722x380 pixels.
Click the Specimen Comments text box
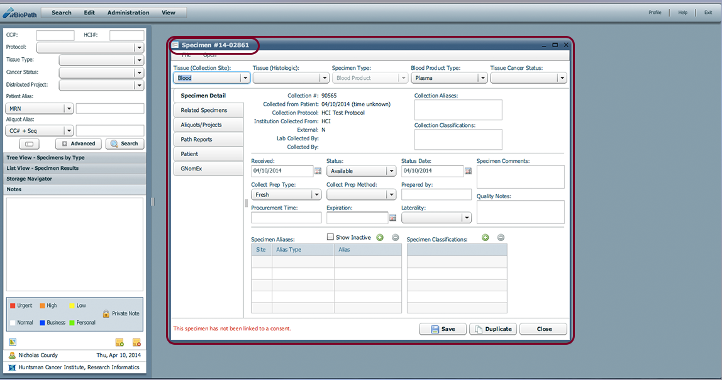[x=520, y=177]
